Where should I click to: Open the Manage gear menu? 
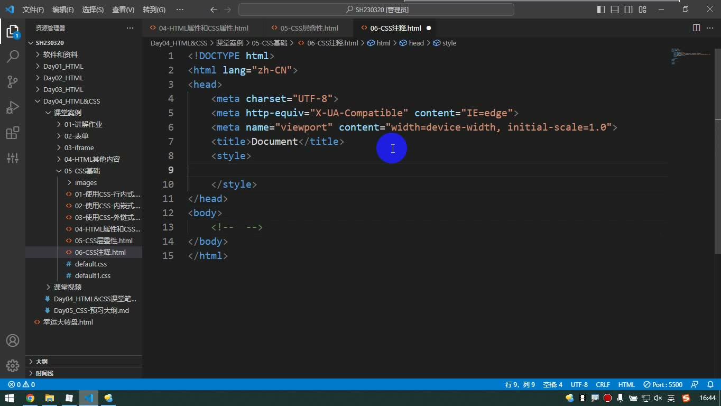(13, 366)
